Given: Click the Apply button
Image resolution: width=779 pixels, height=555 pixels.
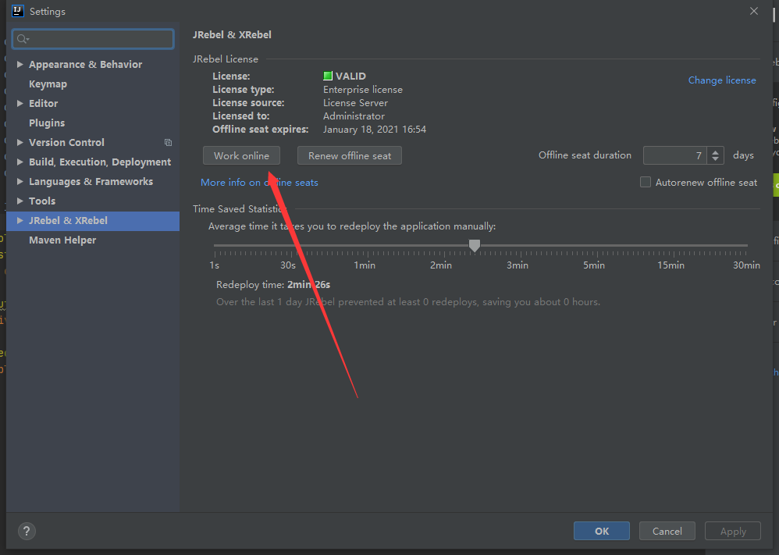Looking at the screenshot, I should click(x=733, y=531).
